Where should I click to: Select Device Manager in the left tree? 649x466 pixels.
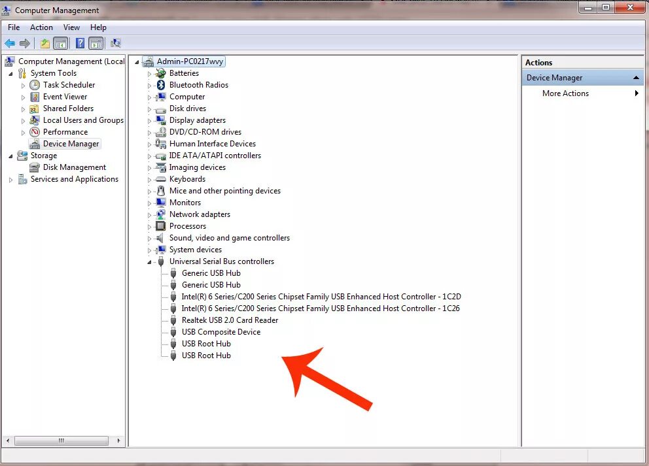pos(71,144)
